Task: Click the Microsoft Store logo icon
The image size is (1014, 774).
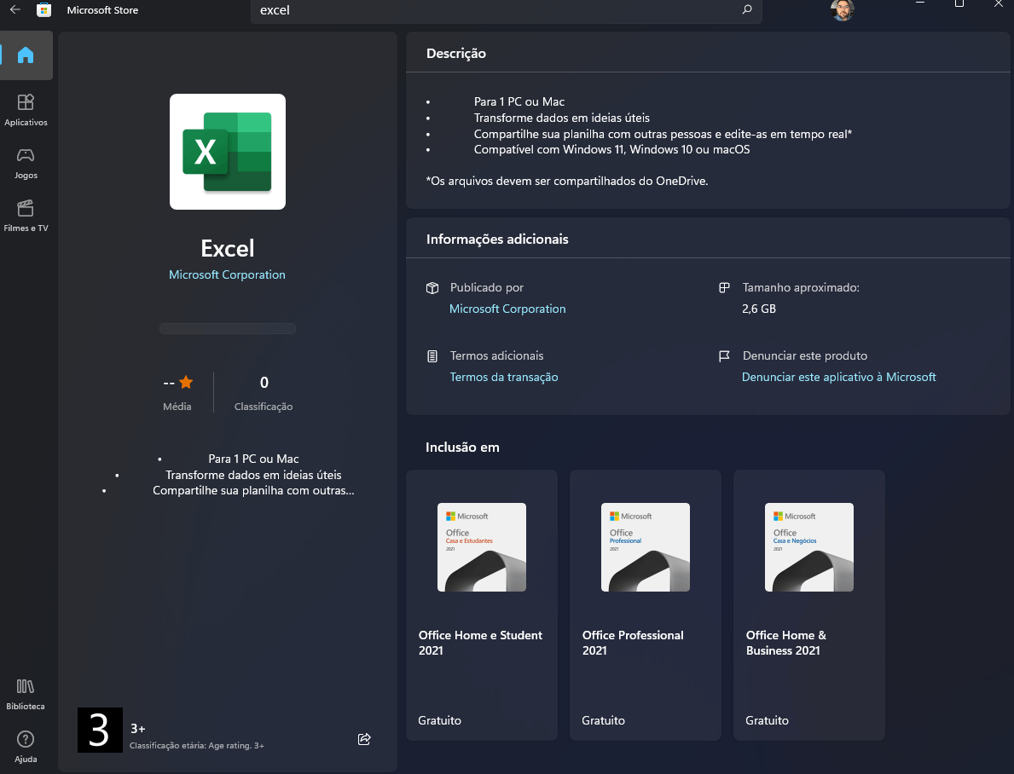Action: coord(44,9)
